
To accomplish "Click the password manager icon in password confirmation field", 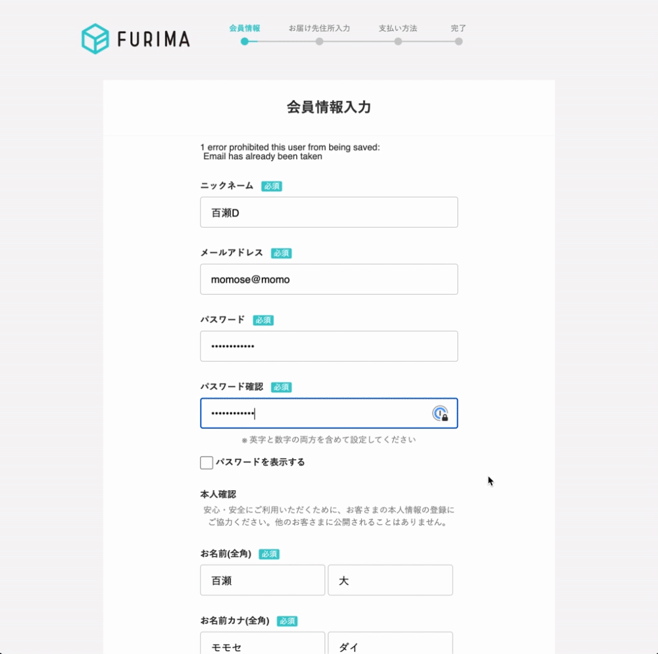I will click(440, 413).
